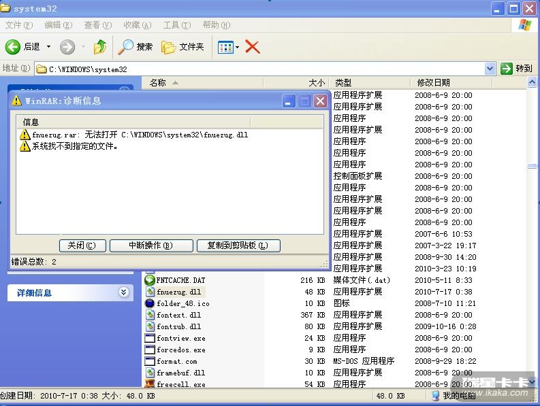This screenshot has width=540, height=406.
Task: Open the 文件(F) menu
Action: tap(19, 25)
